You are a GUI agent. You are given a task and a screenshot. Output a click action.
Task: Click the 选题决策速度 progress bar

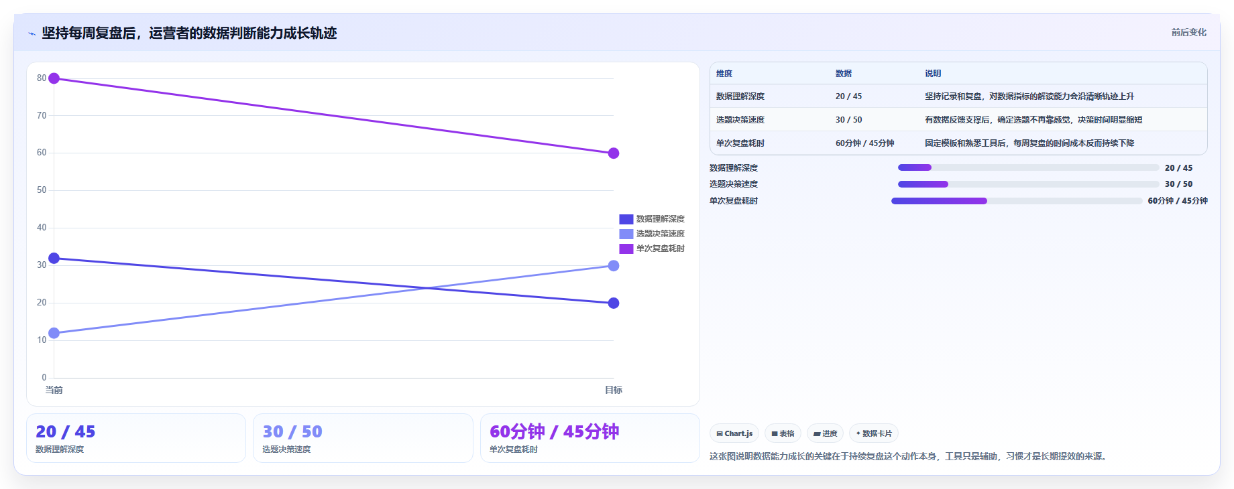click(1028, 184)
